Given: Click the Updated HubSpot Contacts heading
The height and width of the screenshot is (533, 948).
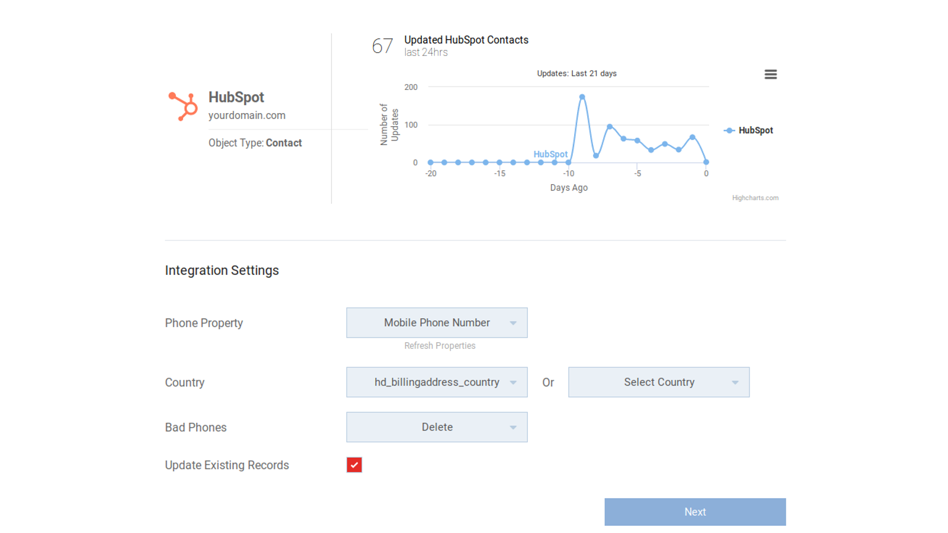Looking at the screenshot, I should (x=466, y=40).
